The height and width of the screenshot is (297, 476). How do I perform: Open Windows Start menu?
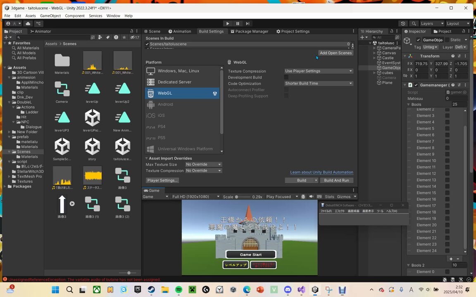pos(55,290)
